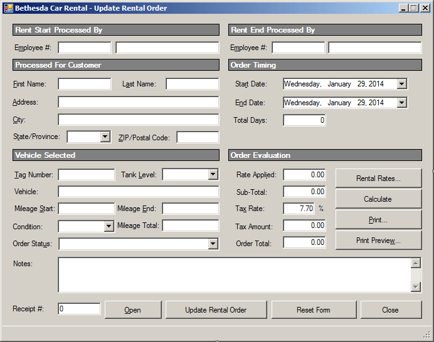434x342 pixels.
Task: Click the year '2014' in End Date
Action: point(376,103)
